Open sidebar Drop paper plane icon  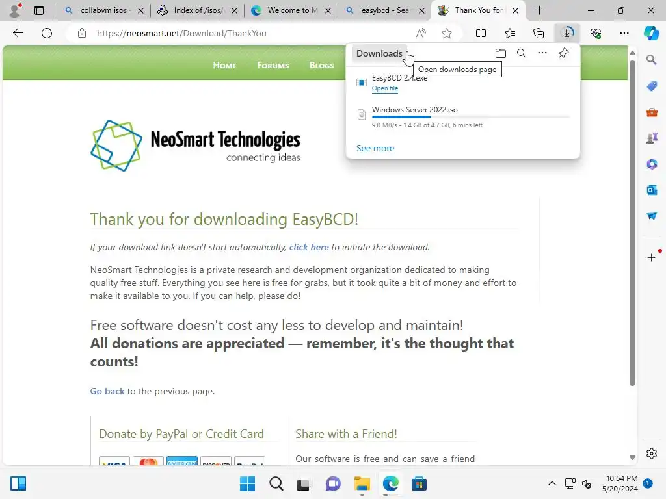652,216
